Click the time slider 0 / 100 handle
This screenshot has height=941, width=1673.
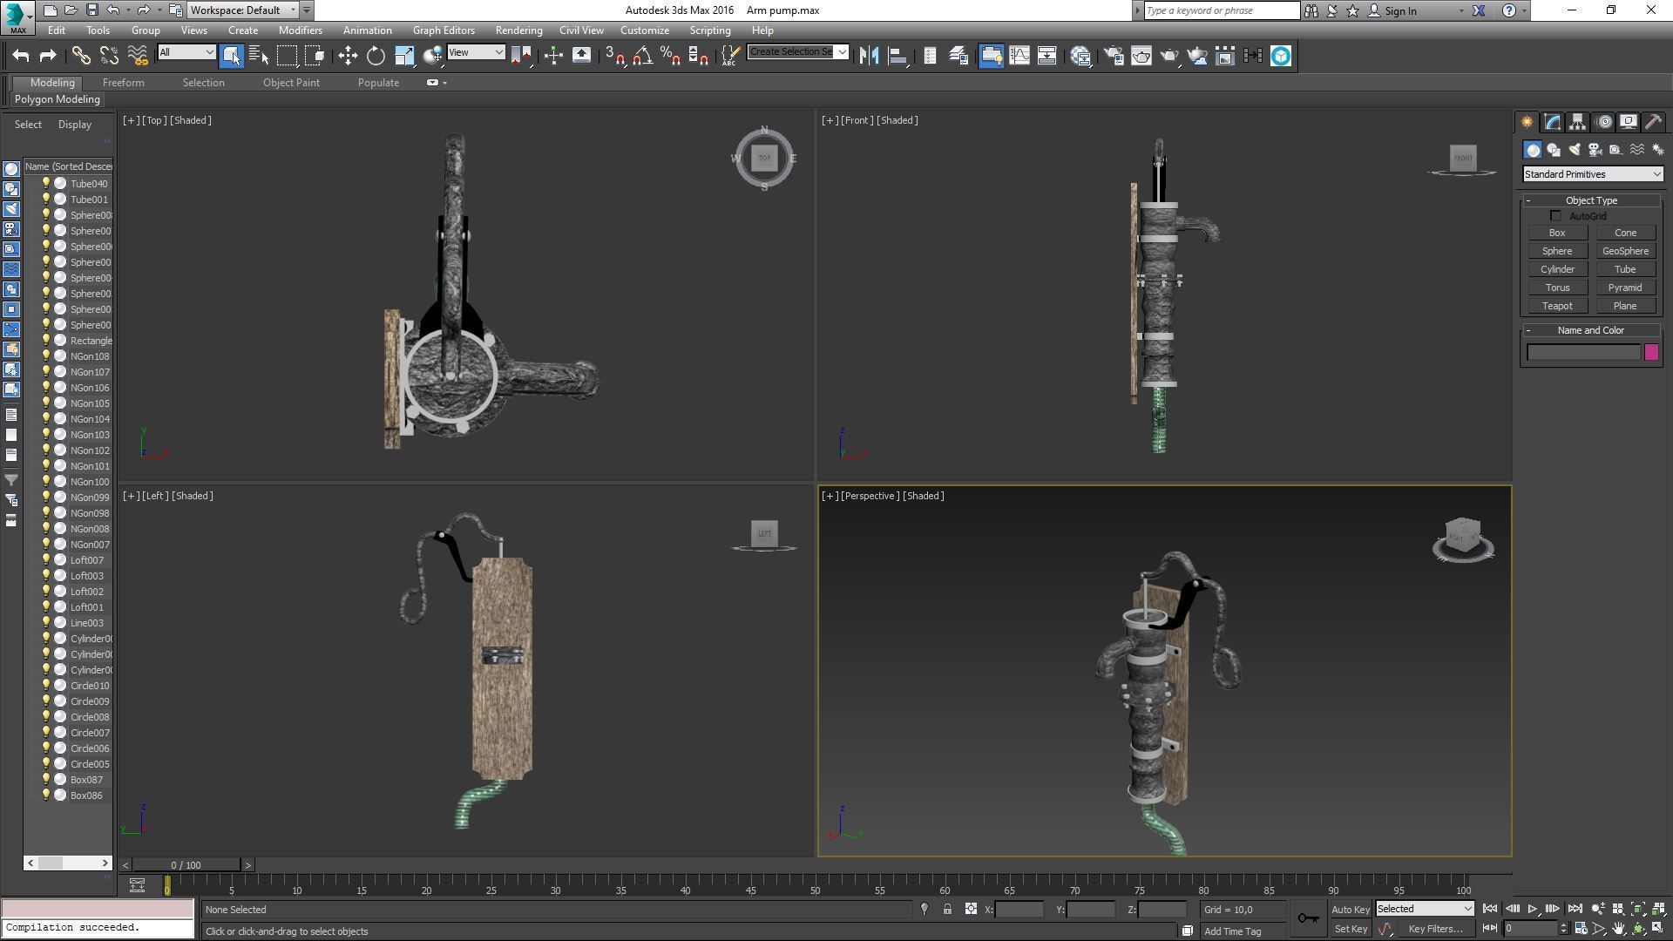(x=186, y=865)
